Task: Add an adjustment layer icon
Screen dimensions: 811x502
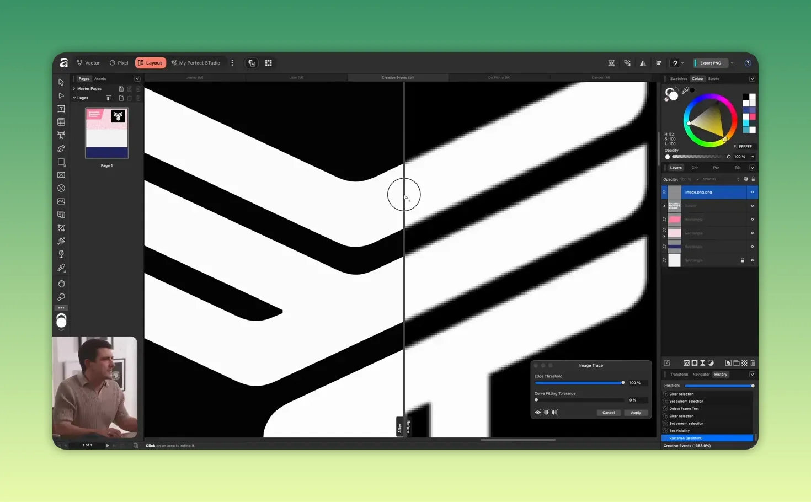Action: click(x=711, y=363)
